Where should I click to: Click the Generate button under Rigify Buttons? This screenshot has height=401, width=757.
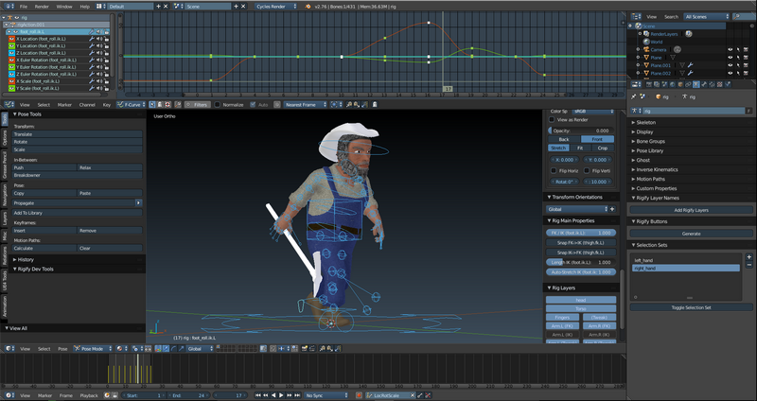click(x=691, y=234)
